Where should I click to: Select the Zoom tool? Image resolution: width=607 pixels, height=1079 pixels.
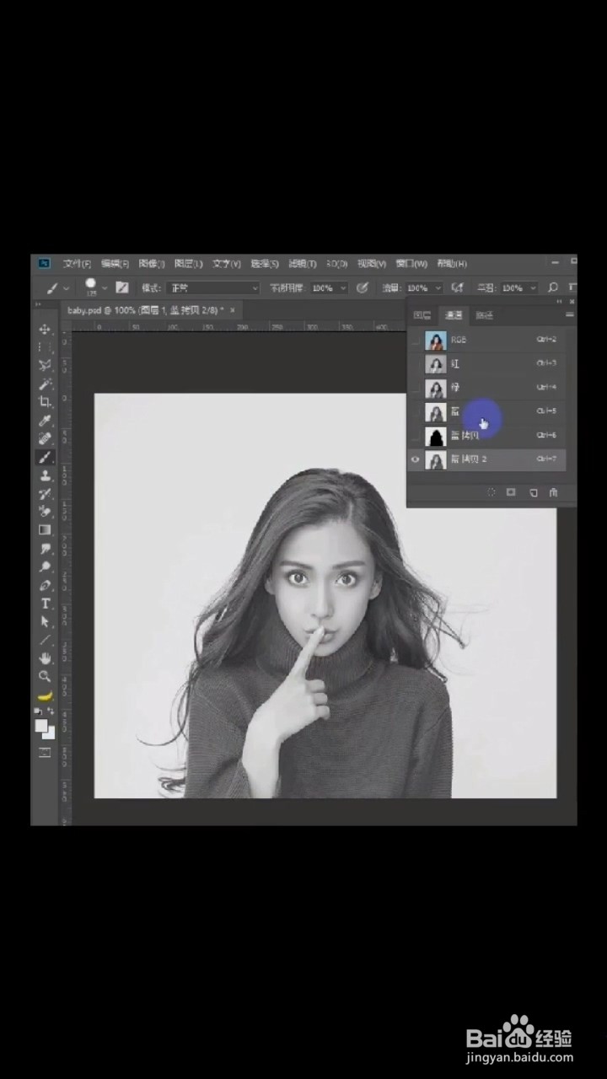point(45,676)
